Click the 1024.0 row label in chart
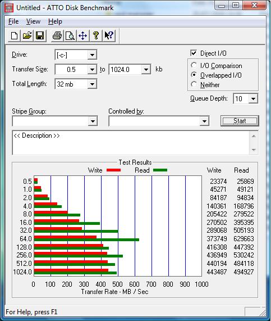This screenshot has width=271, height=321. click(x=22, y=272)
